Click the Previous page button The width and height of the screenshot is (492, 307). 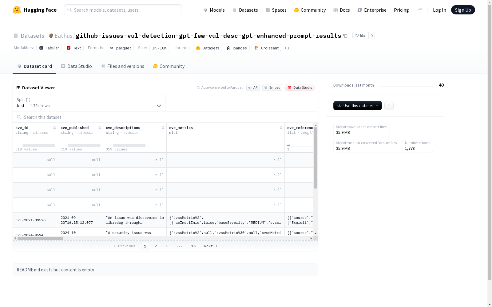124,246
